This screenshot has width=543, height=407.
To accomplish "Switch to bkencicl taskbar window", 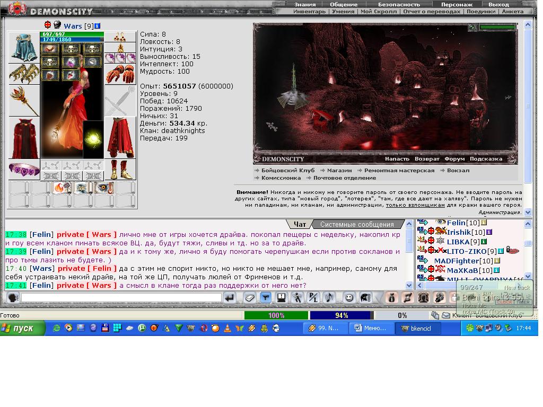I will click(418, 328).
